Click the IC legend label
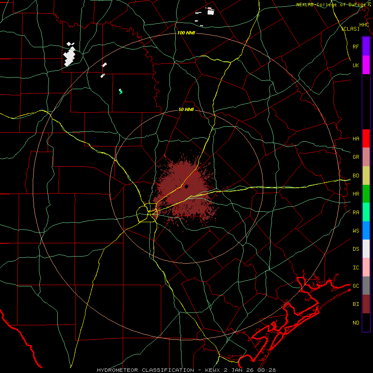The height and width of the screenshot is (373, 373). coord(356,268)
